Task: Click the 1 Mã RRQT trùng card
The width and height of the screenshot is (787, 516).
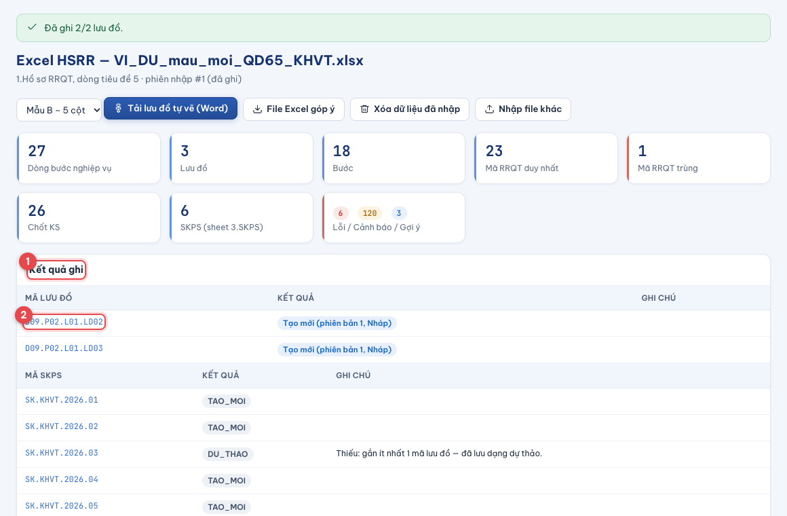Action: tap(699, 158)
